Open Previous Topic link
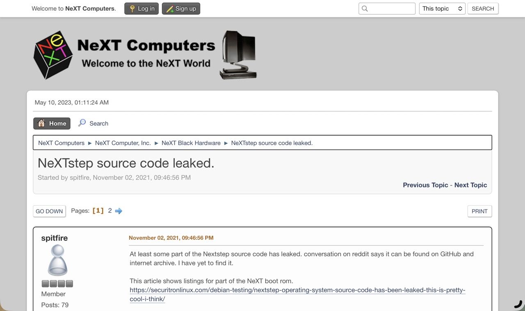This screenshot has width=525, height=311. [425, 185]
